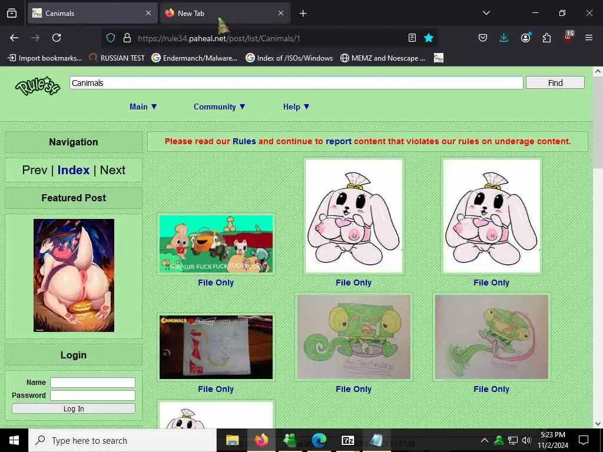Image resolution: width=603 pixels, height=452 pixels.
Task: Click the Rule34 site logo
Action: (38, 85)
